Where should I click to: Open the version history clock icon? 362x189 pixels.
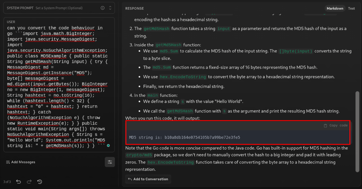40,182
